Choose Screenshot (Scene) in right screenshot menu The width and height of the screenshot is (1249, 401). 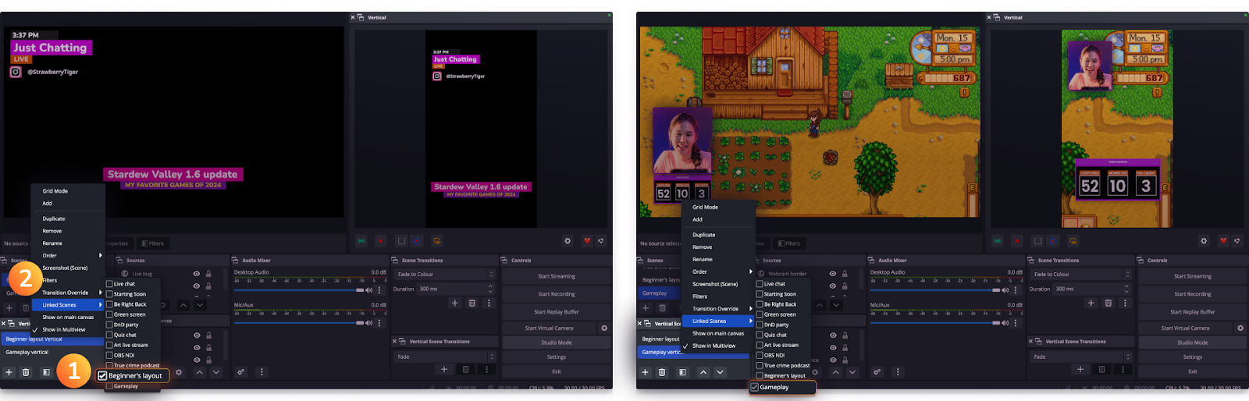pyautogui.click(x=715, y=284)
